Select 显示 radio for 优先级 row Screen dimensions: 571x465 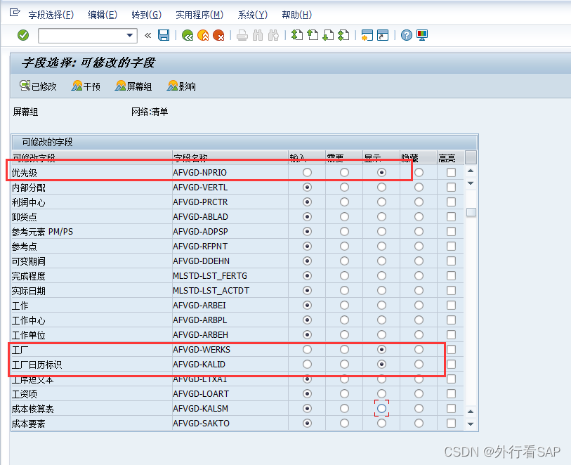pos(381,172)
